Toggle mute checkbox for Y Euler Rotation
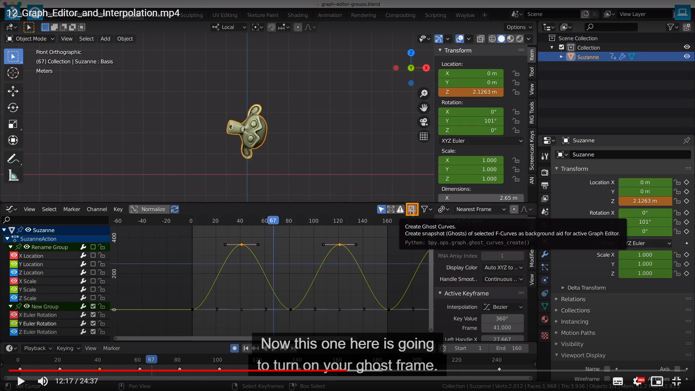The width and height of the screenshot is (695, 391). tap(93, 323)
